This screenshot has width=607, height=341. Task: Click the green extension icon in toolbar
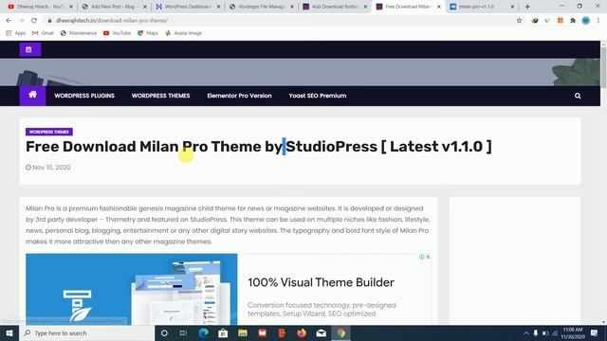(535, 21)
